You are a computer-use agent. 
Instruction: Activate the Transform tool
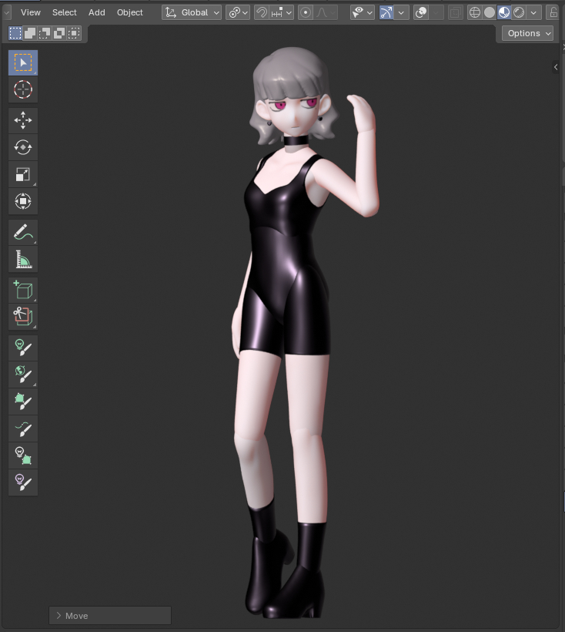coord(23,201)
